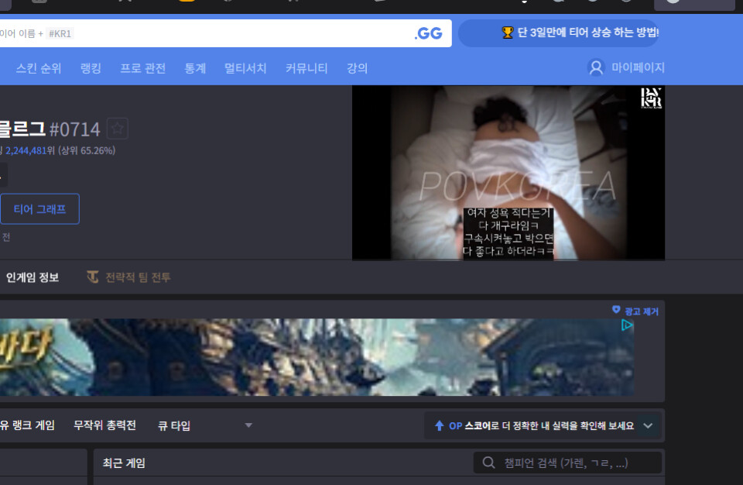Screen dimensions: 743x485
Task: Click the user profile icon for 마이페이지
Action: [x=595, y=68]
